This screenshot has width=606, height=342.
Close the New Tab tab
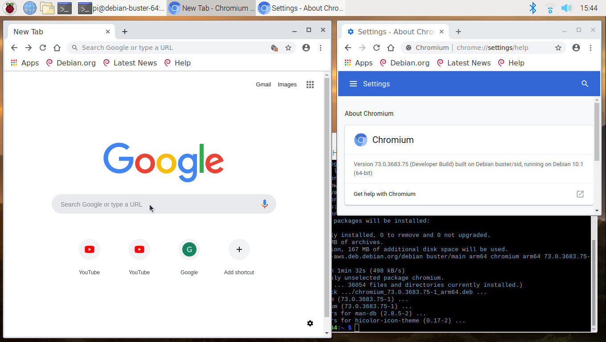[108, 32]
